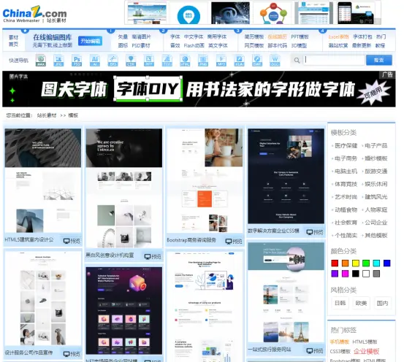Image resolution: width=404 pixels, height=362 pixels.
Task: Open the 其他模板 category link
Action: click(x=376, y=235)
